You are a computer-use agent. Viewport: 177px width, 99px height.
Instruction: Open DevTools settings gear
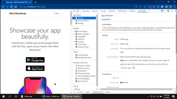[x=168, y=11]
